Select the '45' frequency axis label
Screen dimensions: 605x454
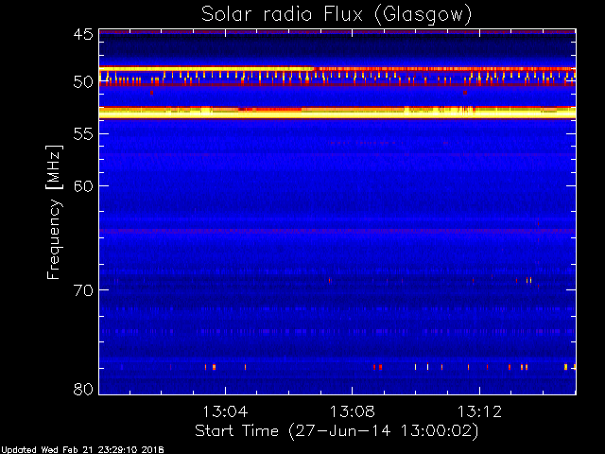(83, 34)
